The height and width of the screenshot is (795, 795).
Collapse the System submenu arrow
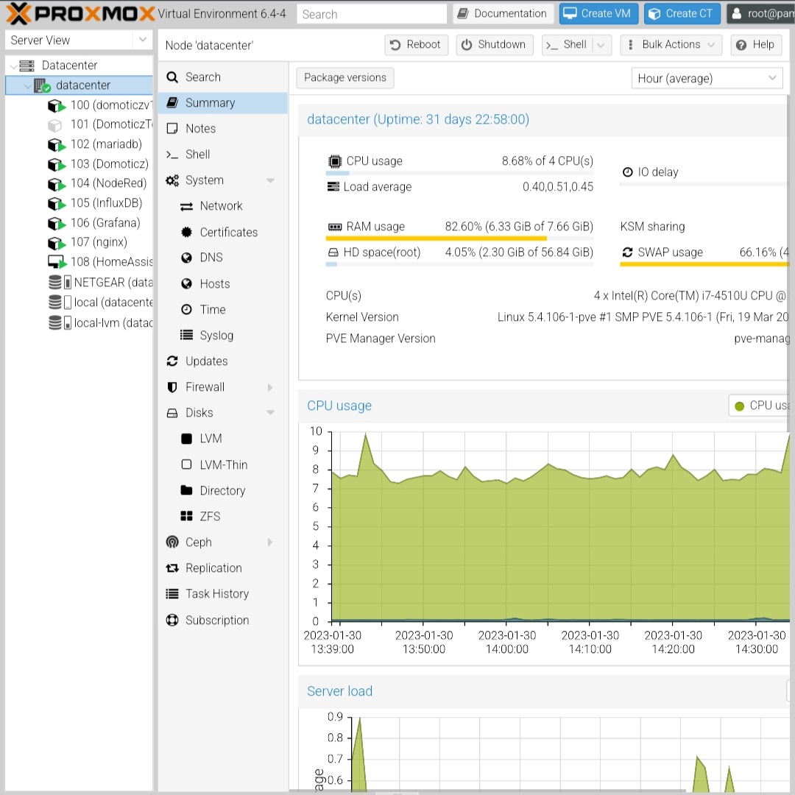[x=270, y=180]
